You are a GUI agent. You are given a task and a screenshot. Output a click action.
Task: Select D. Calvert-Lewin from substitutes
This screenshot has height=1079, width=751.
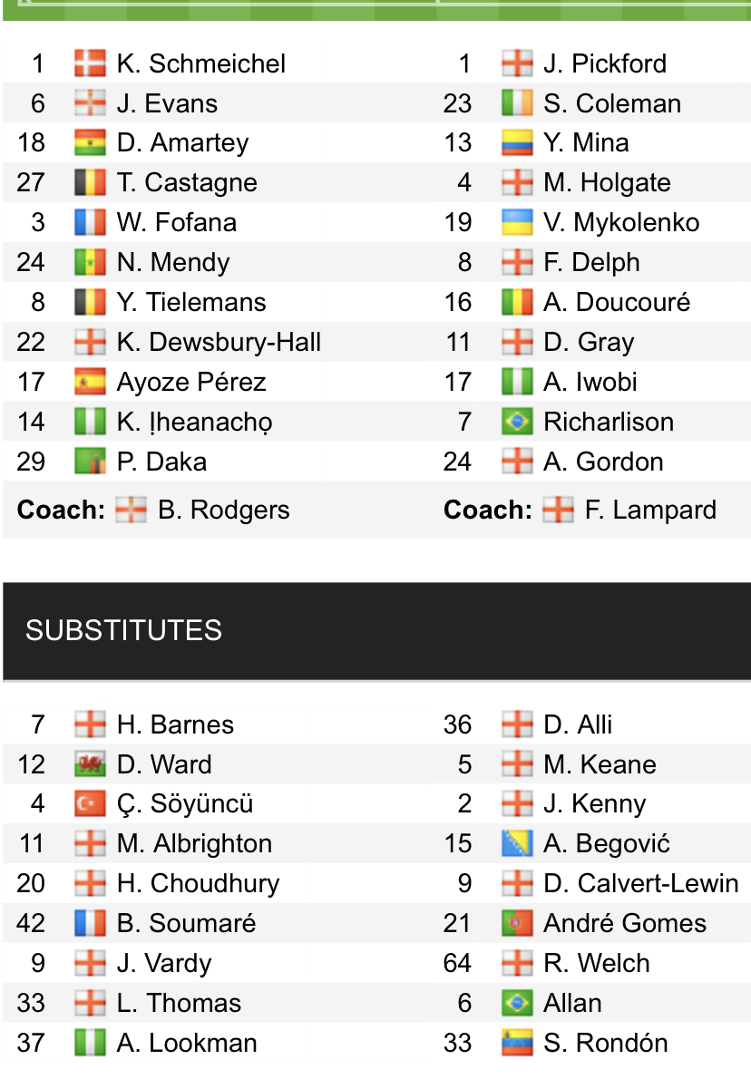(640, 883)
